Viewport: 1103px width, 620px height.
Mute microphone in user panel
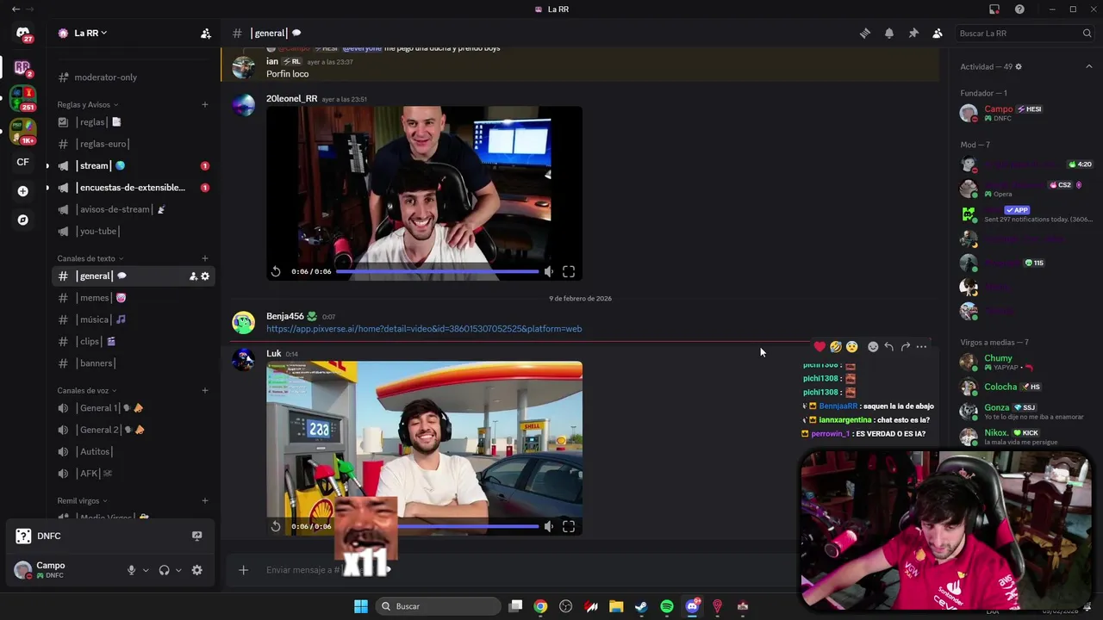click(x=132, y=570)
